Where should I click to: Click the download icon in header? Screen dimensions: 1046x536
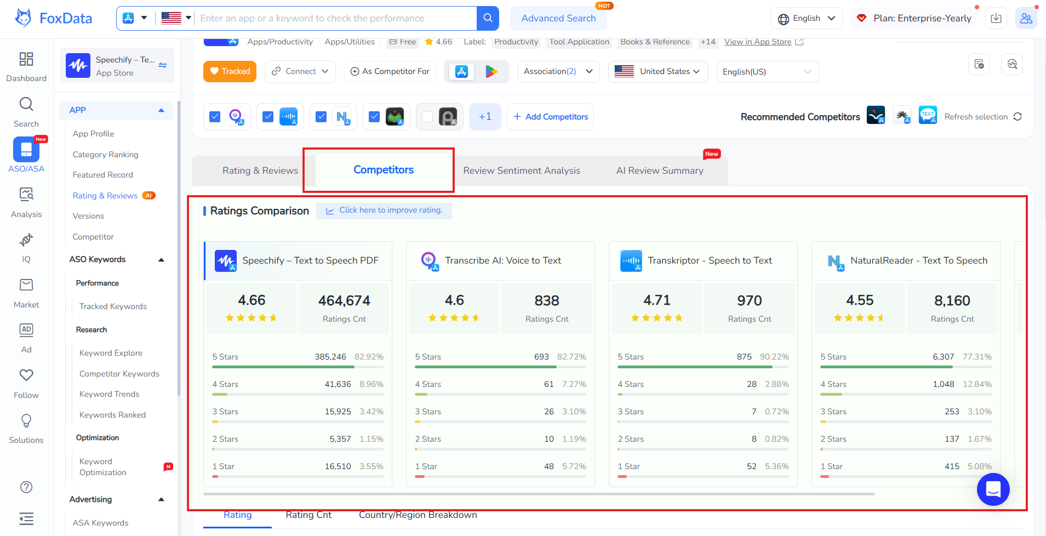pos(996,18)
